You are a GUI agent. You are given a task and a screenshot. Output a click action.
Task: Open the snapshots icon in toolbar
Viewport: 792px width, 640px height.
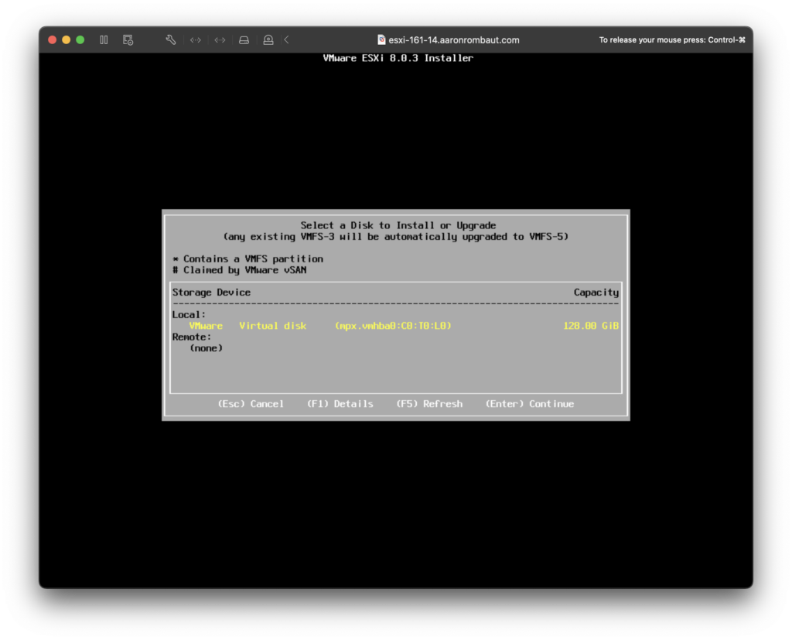[x=128, y=39]
